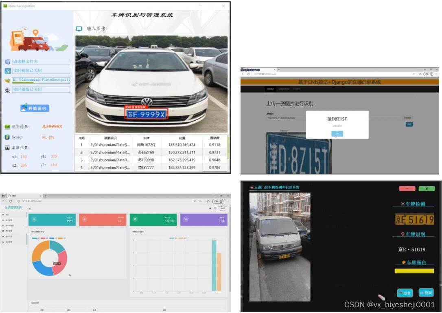Click the icon beside the Score label
Screen dimensions: 442x313
point(7,137)
